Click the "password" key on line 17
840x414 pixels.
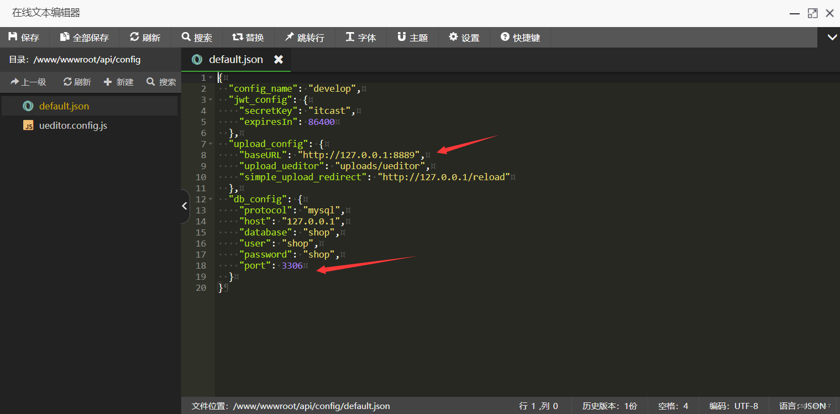(266, 254)
